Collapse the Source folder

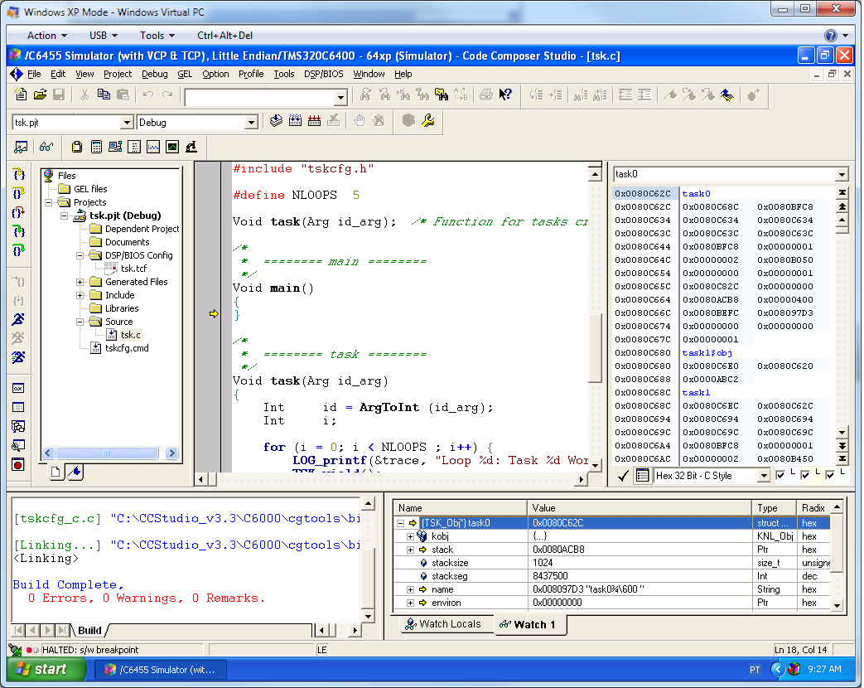tap(80, 322)
